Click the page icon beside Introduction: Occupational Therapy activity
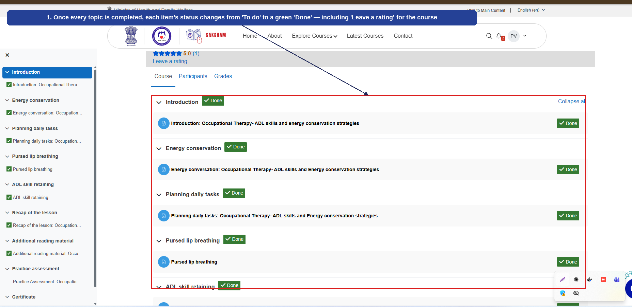This screenshot has width=632, height=307. (164, 123)
